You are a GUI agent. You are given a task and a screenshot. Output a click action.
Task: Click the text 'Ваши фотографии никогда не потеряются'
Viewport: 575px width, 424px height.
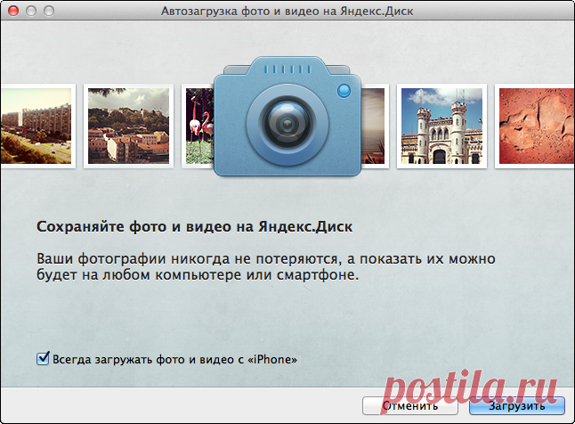point(187,259)
